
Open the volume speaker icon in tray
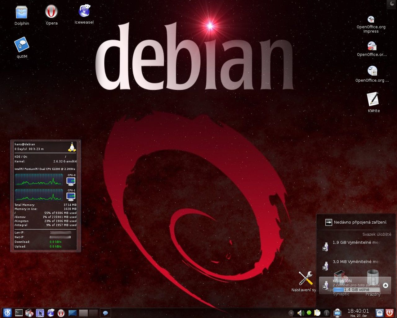pos(300,313)
